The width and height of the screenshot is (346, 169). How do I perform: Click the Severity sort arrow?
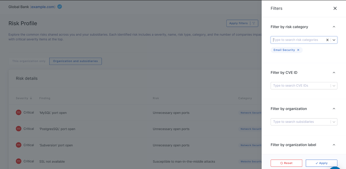(31, 98)
